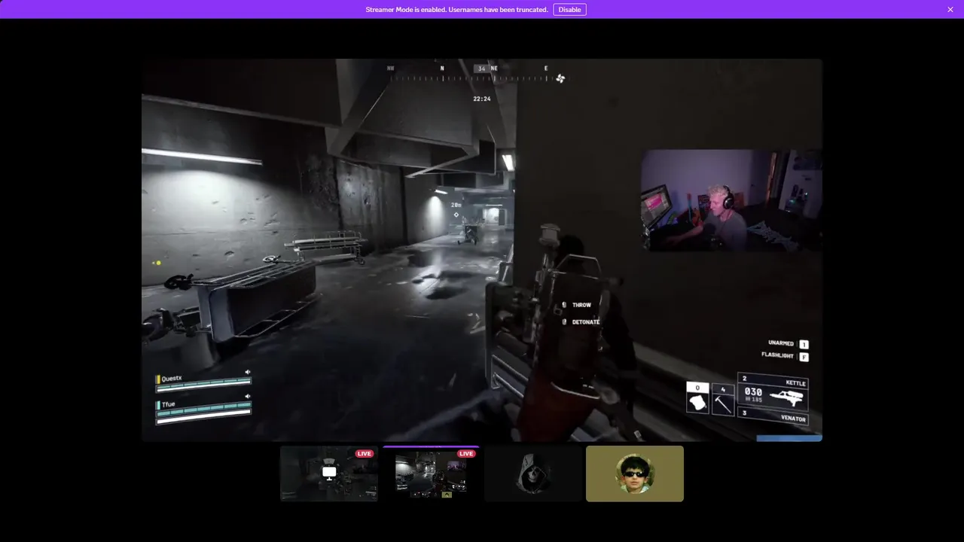Click the speaker icon beside Tfue

tap(248, 397)
